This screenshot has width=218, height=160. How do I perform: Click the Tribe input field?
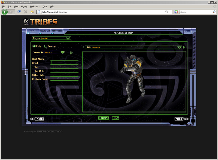point(64,67)
